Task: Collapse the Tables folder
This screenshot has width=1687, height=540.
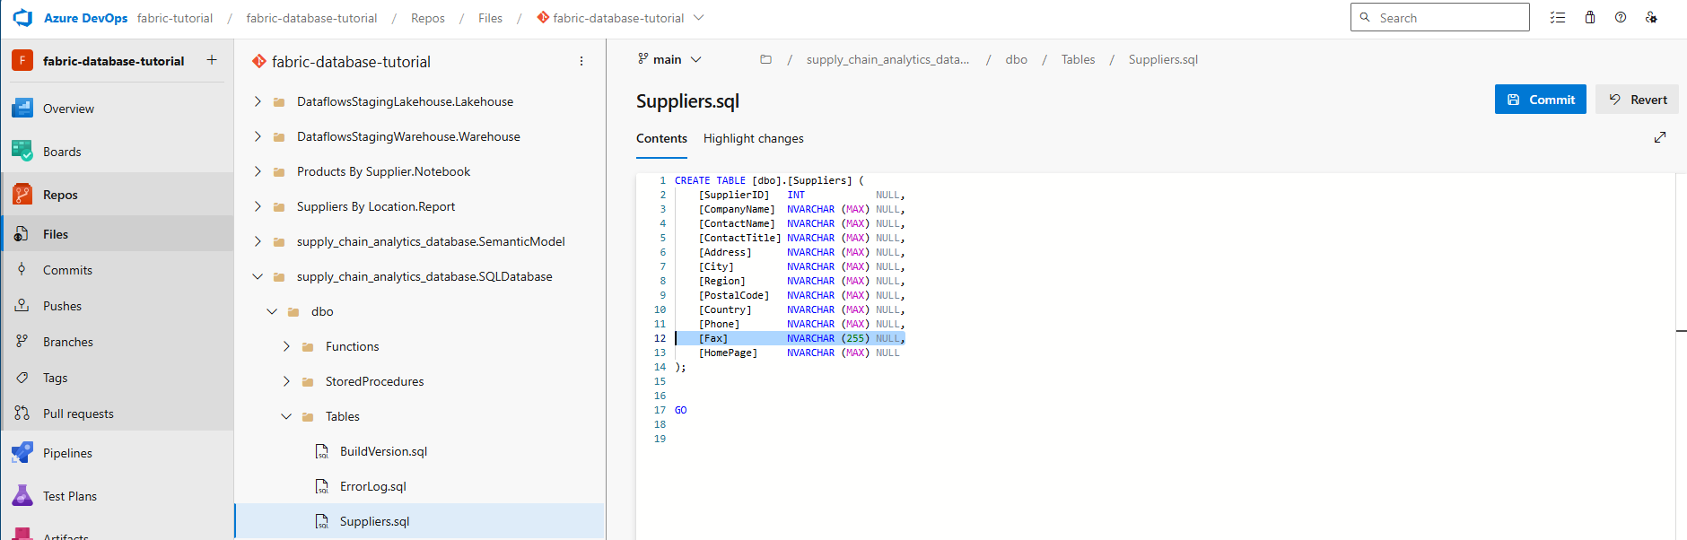Action: tap(286, 416)
